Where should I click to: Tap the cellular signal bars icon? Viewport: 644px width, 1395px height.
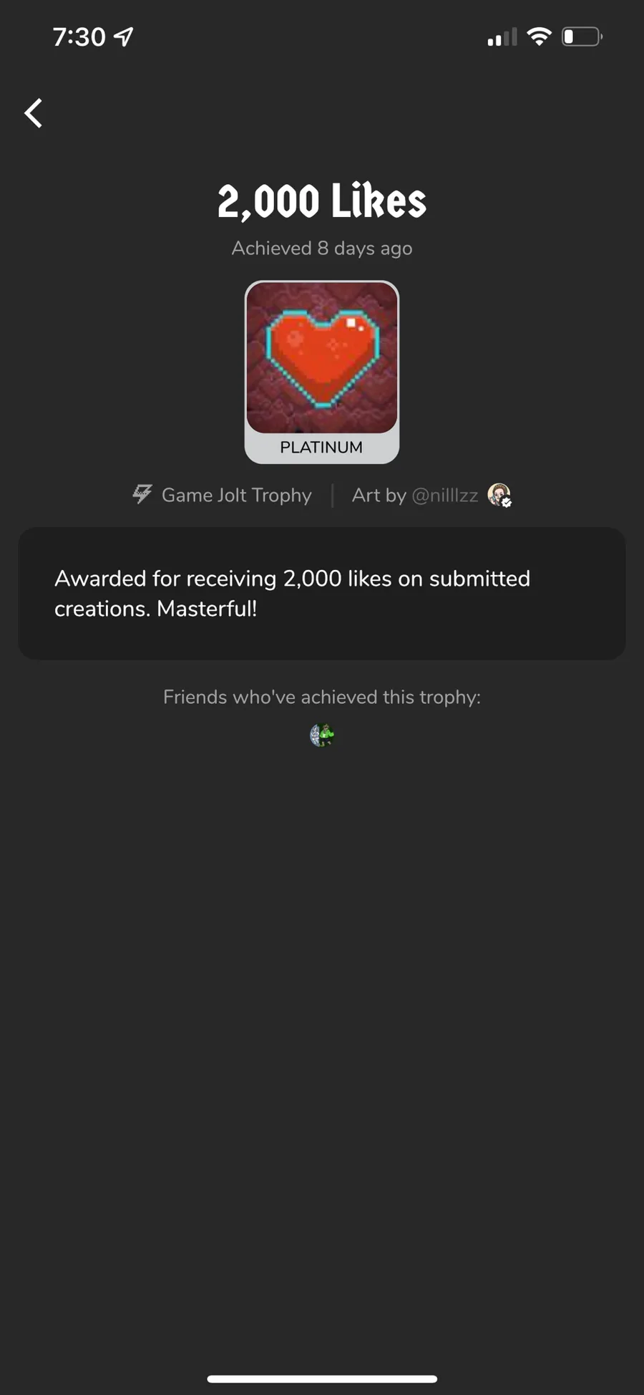tap(502, 37)
